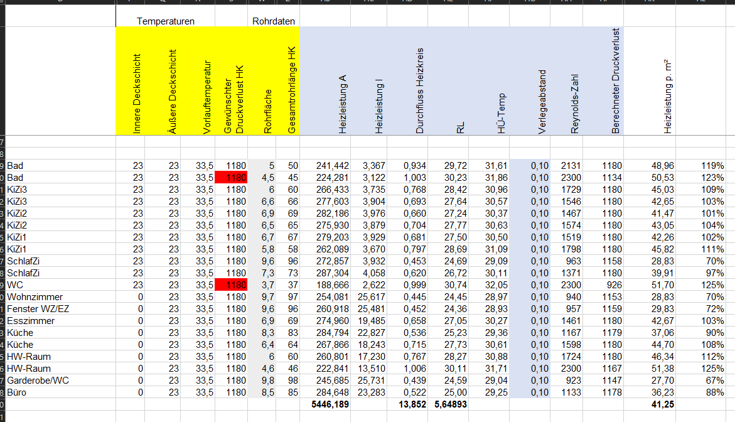Screen dimensions: 735x422
Task: Select the Reynolds value 2131
Action: 567,166
